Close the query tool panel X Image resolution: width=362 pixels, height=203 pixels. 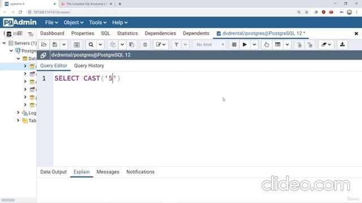356,34
